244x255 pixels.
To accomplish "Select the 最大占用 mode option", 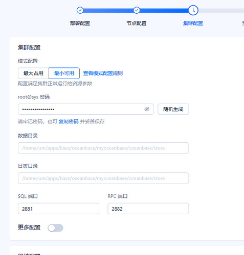I will point(33,73).
